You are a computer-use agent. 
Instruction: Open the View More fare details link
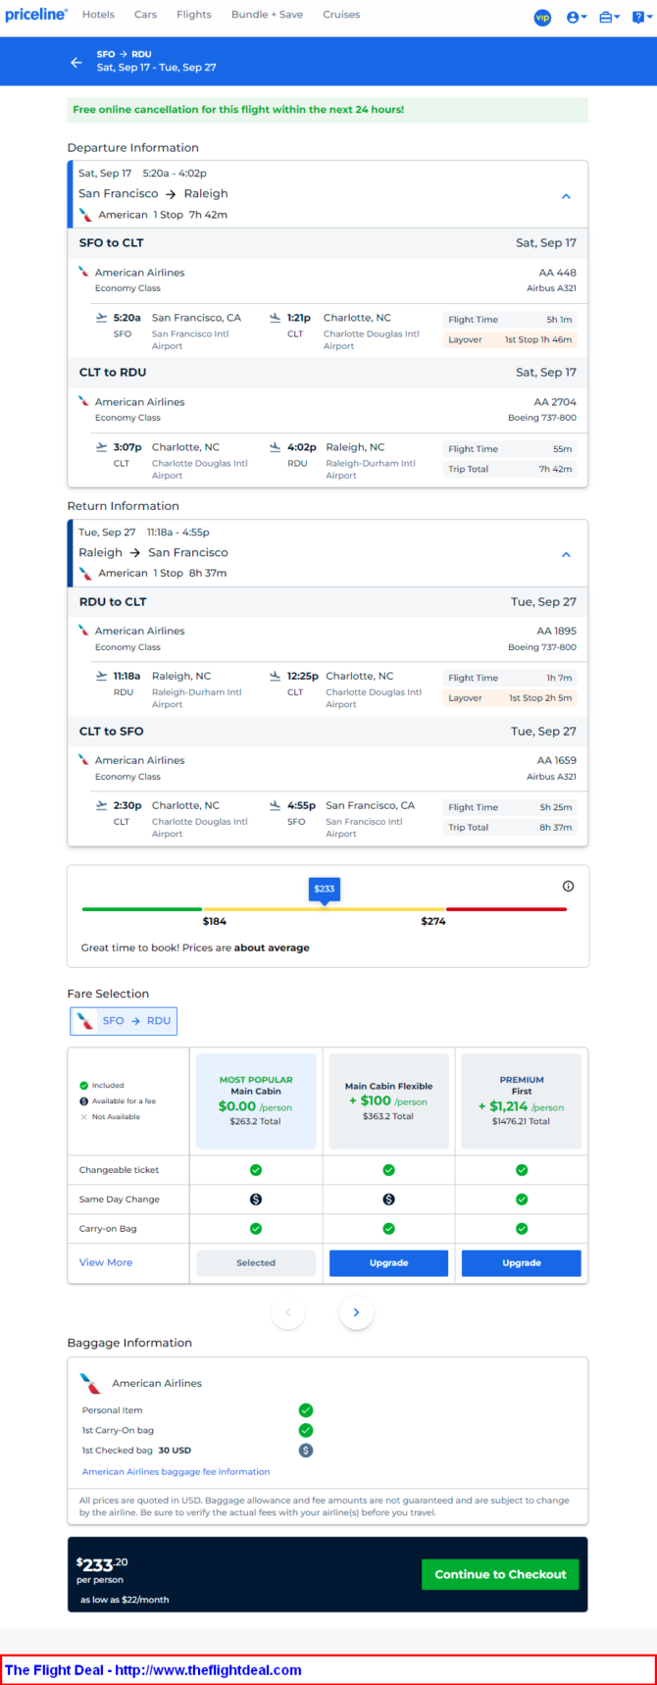click(106, 1262)
